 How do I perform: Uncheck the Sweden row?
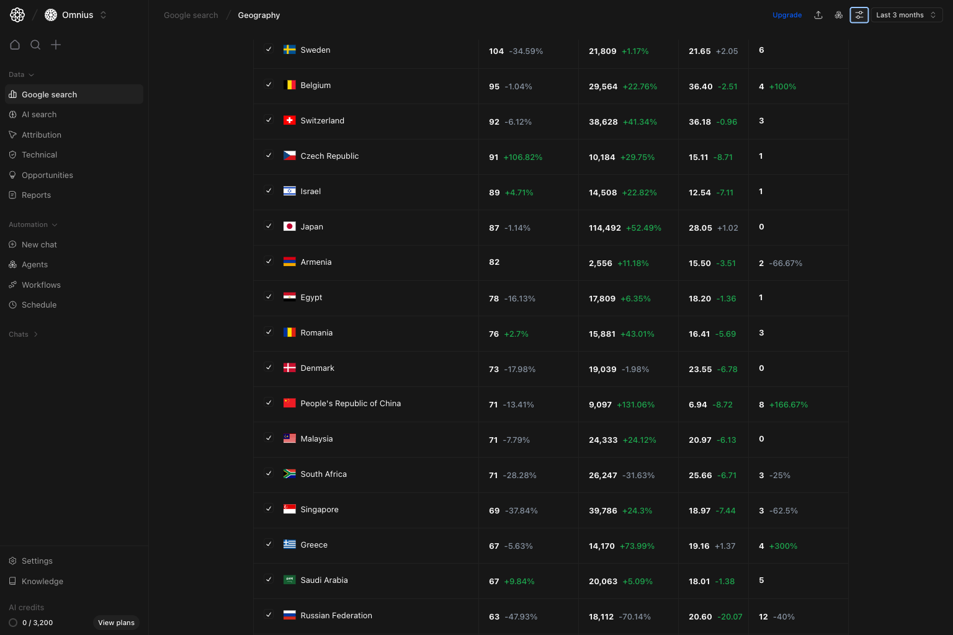269,49
